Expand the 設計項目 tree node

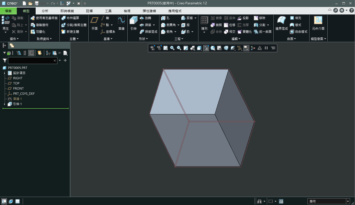tap(5, 73)
